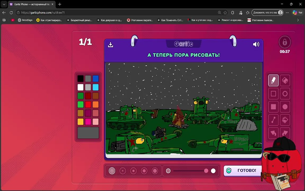
Task: Mute the game sound speaker icon
Action: coord(256,44)
